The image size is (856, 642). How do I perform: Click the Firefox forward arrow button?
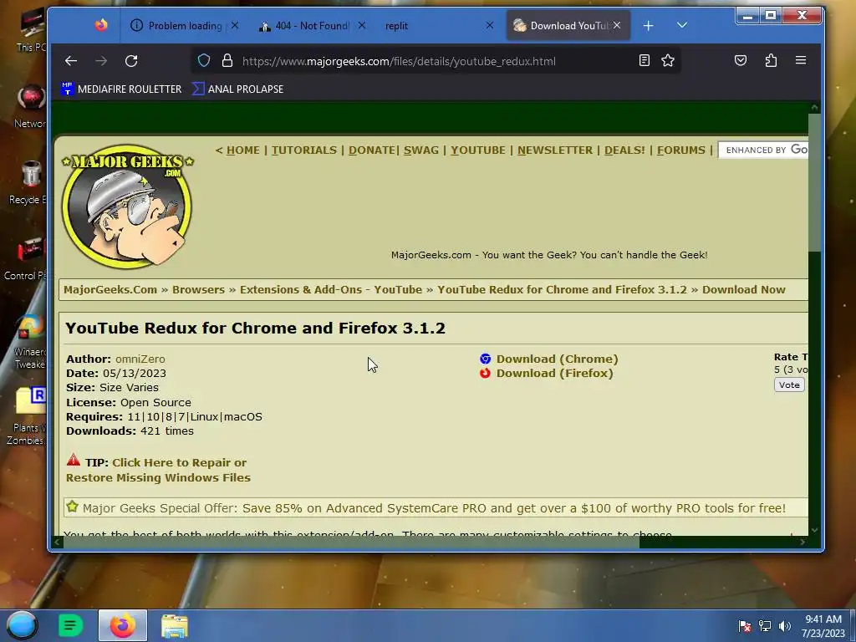101,60
